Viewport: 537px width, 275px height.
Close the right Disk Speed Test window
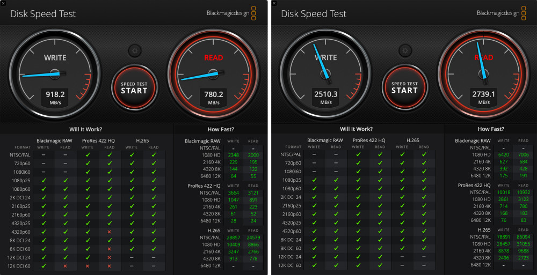coord(274,3)
